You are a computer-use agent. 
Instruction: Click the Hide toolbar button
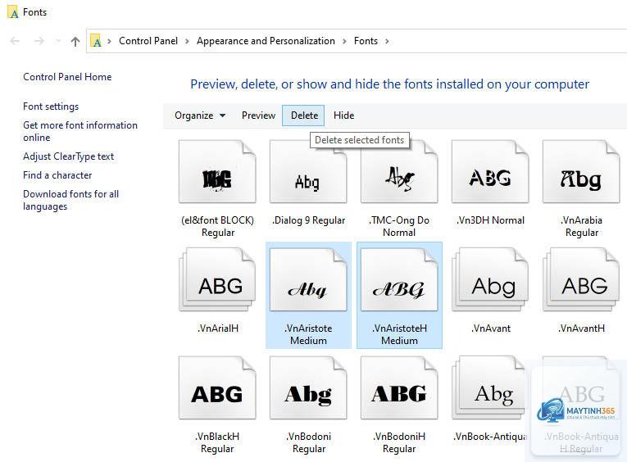pyautogui.click(x=344, y=115)
